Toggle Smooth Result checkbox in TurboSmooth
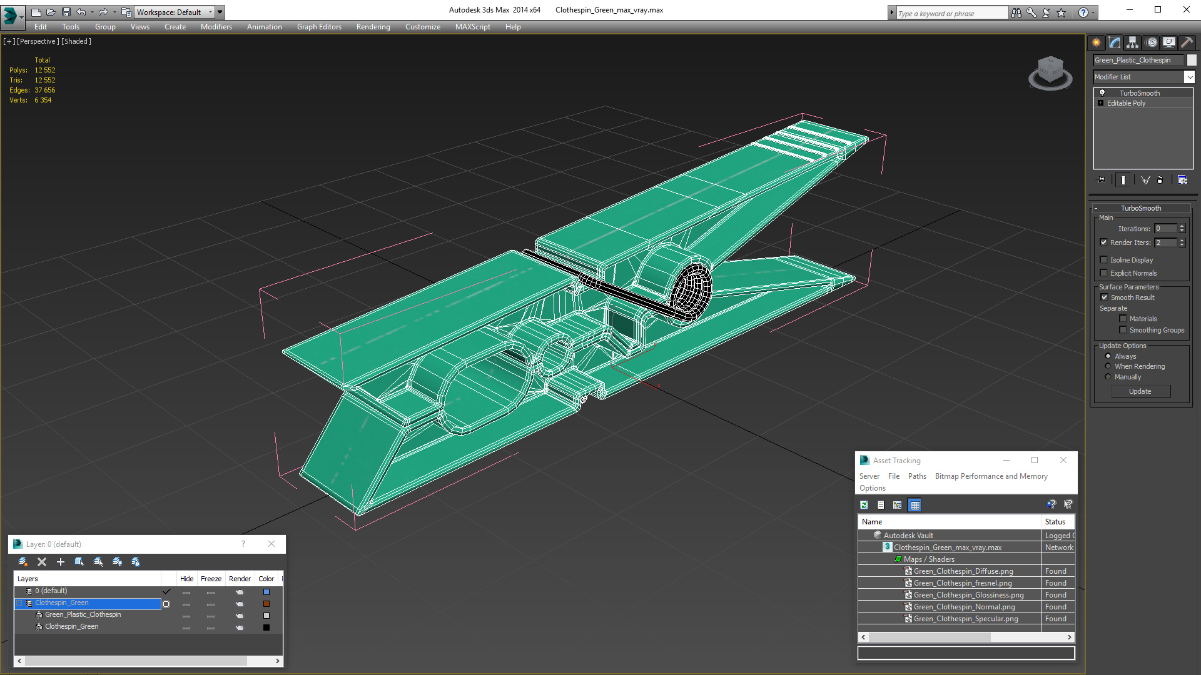This screenshot has width=1201, height=675. click(x=1105, y=297)
